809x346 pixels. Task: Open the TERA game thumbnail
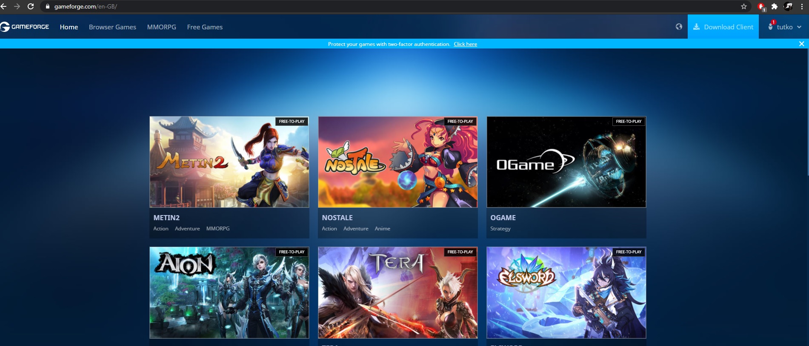pos(398,292)
